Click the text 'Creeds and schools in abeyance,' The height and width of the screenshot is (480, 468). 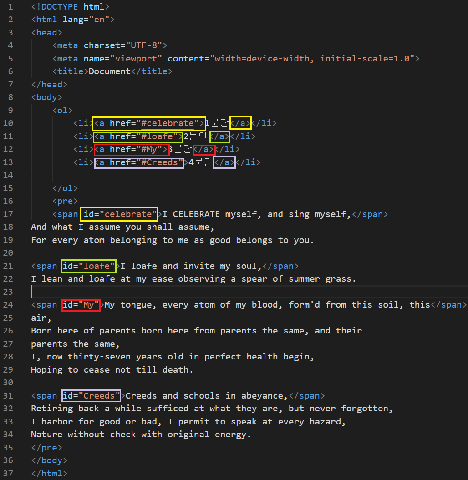click(x=207, y=396)
